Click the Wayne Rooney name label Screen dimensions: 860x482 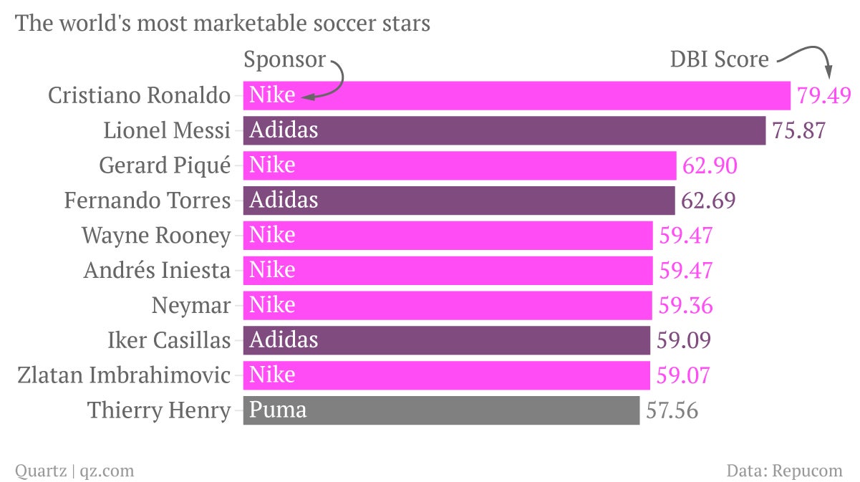point(156,236)
